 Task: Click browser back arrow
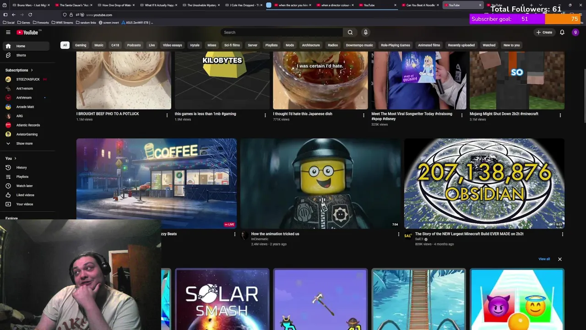coord(14,15)
